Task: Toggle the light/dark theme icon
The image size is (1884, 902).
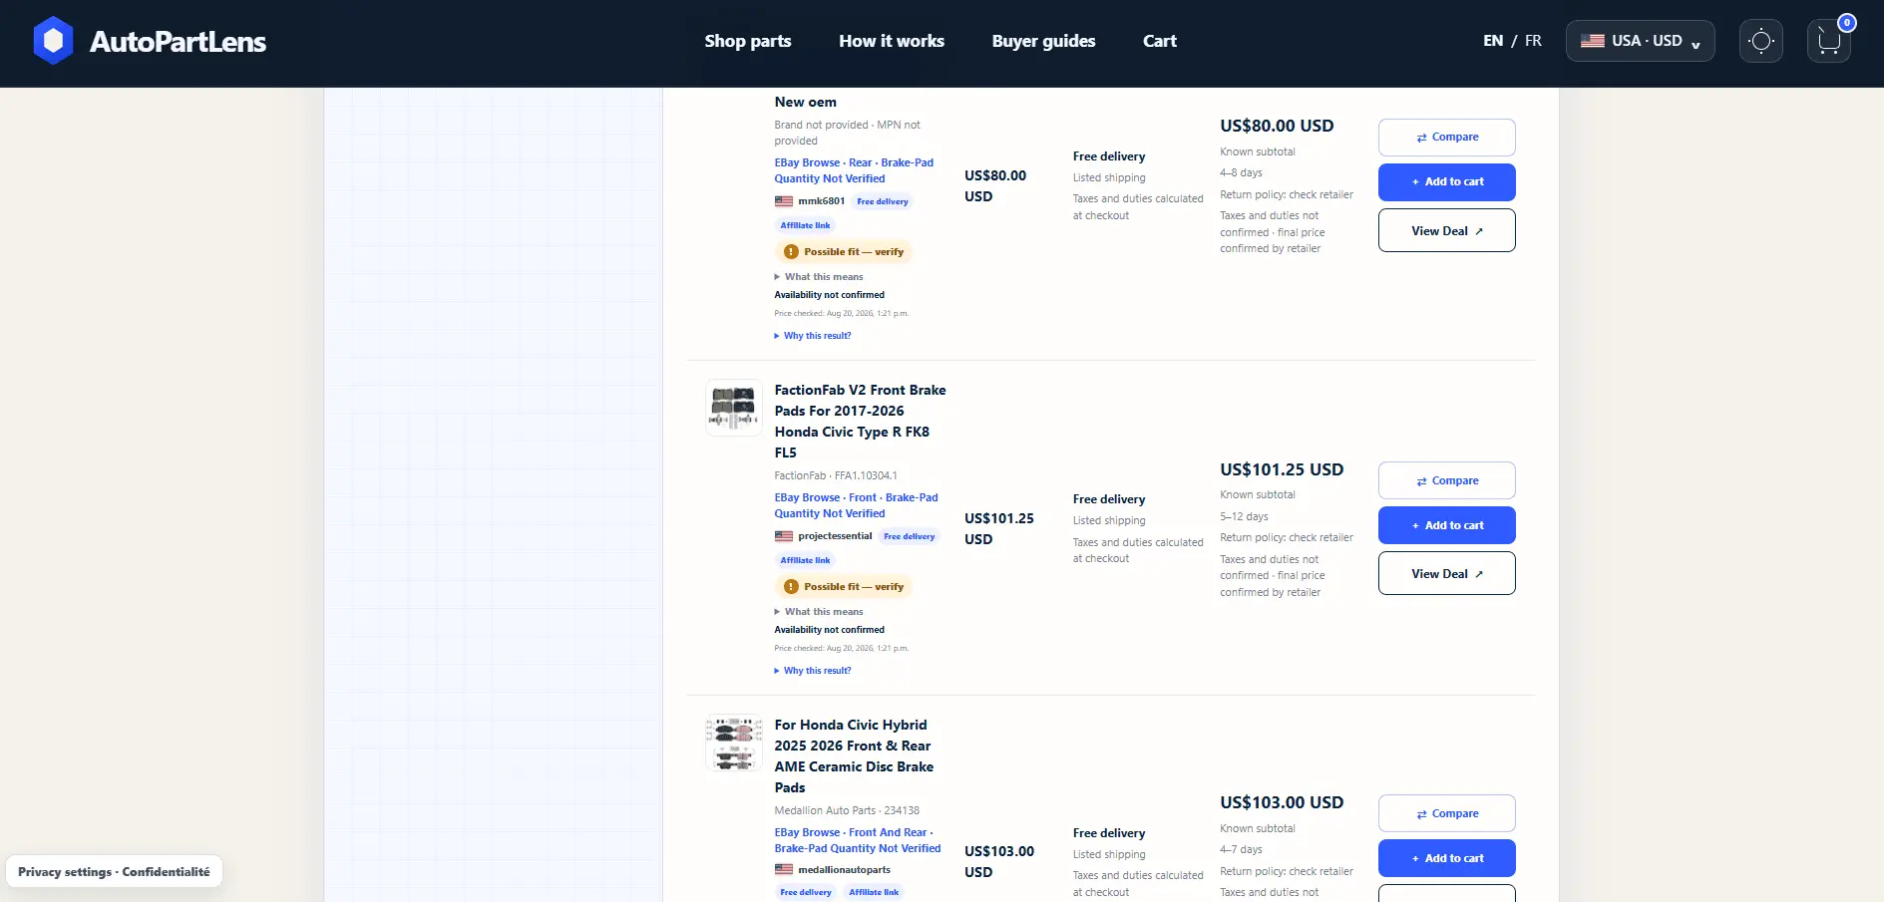Action: pyautogui.click(x=1761, y=41)
